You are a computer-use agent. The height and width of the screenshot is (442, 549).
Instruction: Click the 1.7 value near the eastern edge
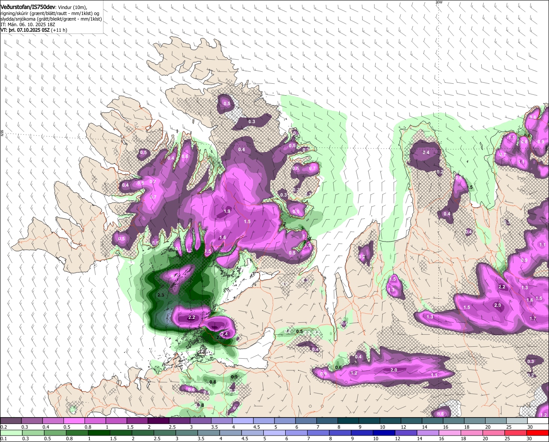[533, 318]
